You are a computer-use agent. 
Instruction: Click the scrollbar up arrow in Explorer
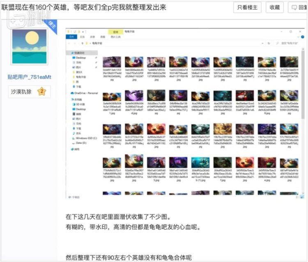303,48
